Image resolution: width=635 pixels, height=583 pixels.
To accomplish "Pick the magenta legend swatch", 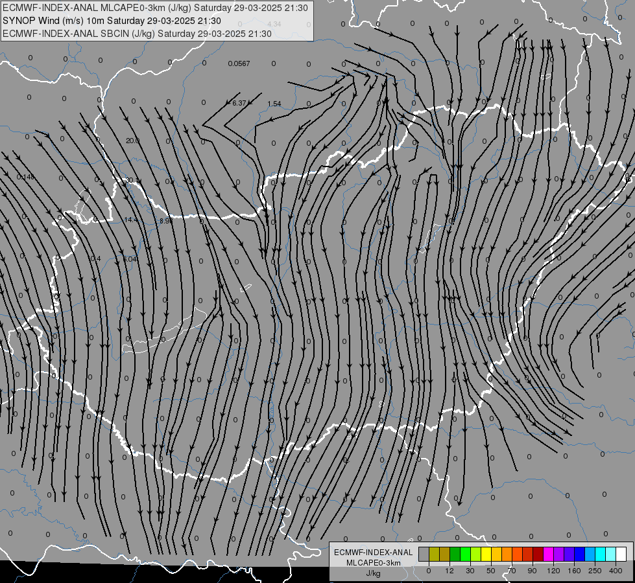I will 548,554.
